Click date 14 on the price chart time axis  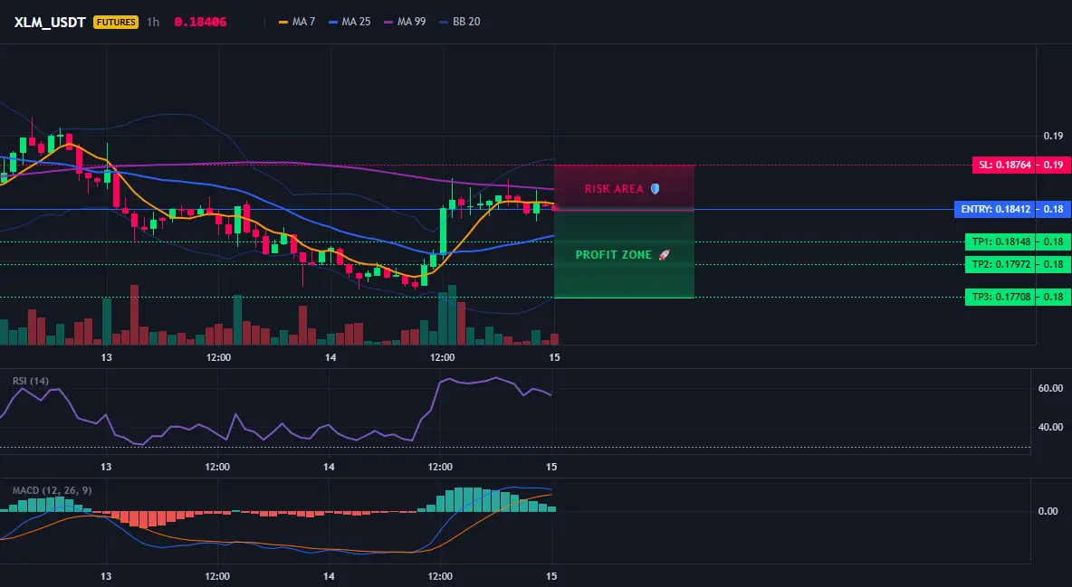click(x=330, y=357)
